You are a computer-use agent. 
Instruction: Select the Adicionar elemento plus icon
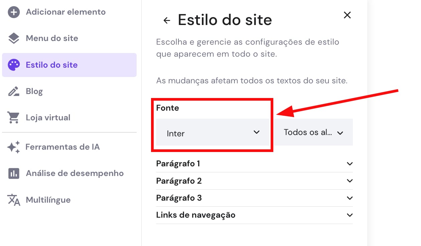(13, 12)
